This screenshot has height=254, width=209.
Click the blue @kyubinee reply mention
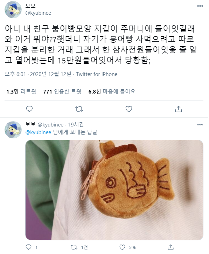[x=38, y=132]
